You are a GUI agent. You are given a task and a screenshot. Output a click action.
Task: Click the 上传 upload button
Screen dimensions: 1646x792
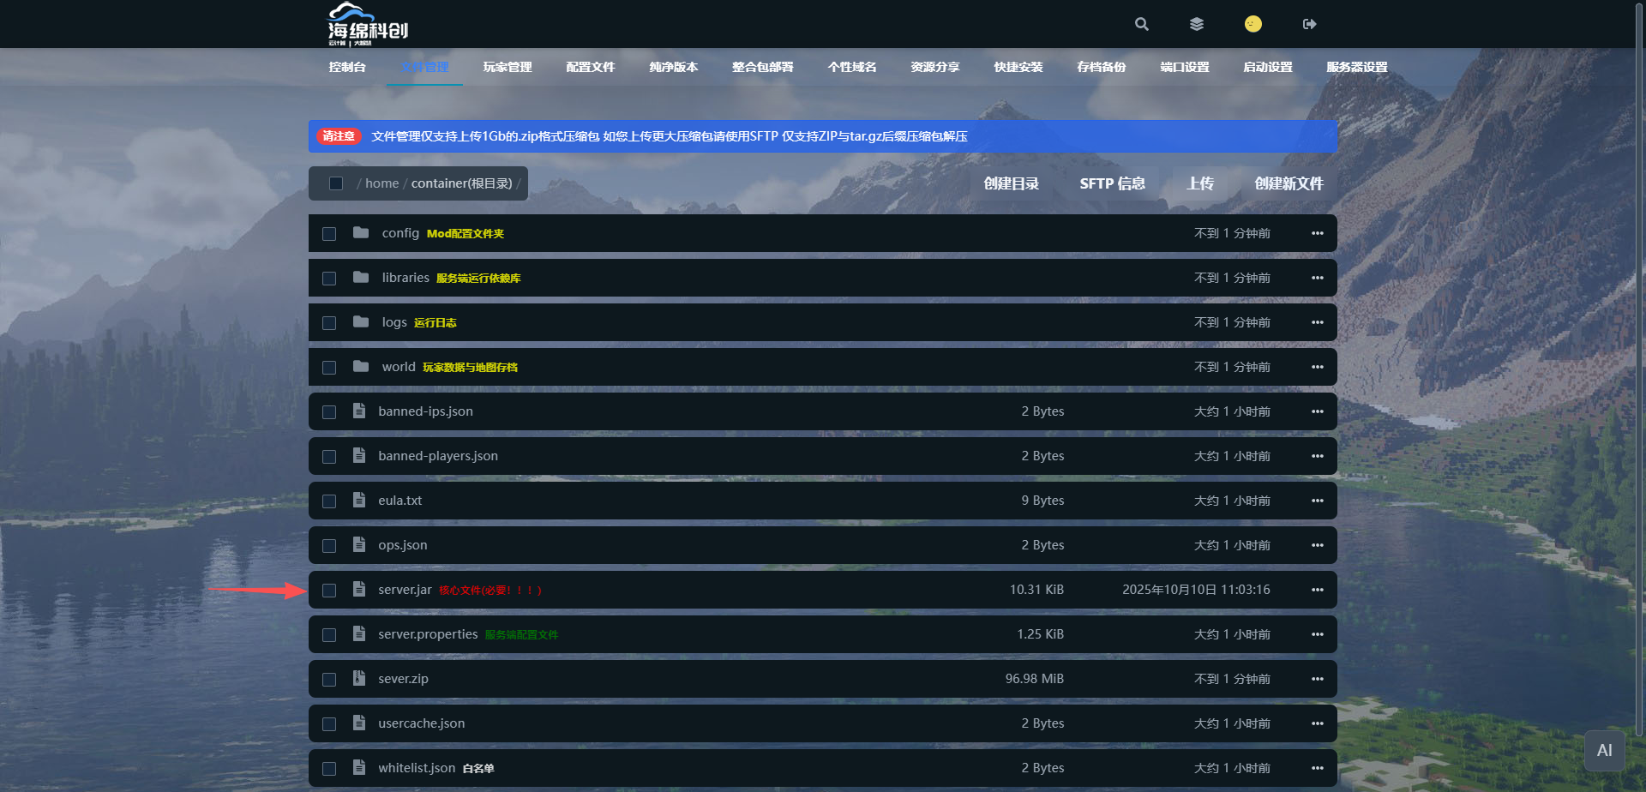click(1199, 183)
